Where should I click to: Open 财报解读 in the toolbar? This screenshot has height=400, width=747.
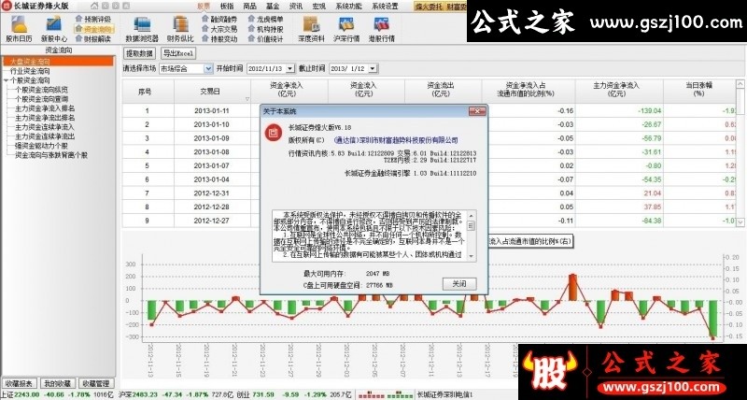click(93, 39)
